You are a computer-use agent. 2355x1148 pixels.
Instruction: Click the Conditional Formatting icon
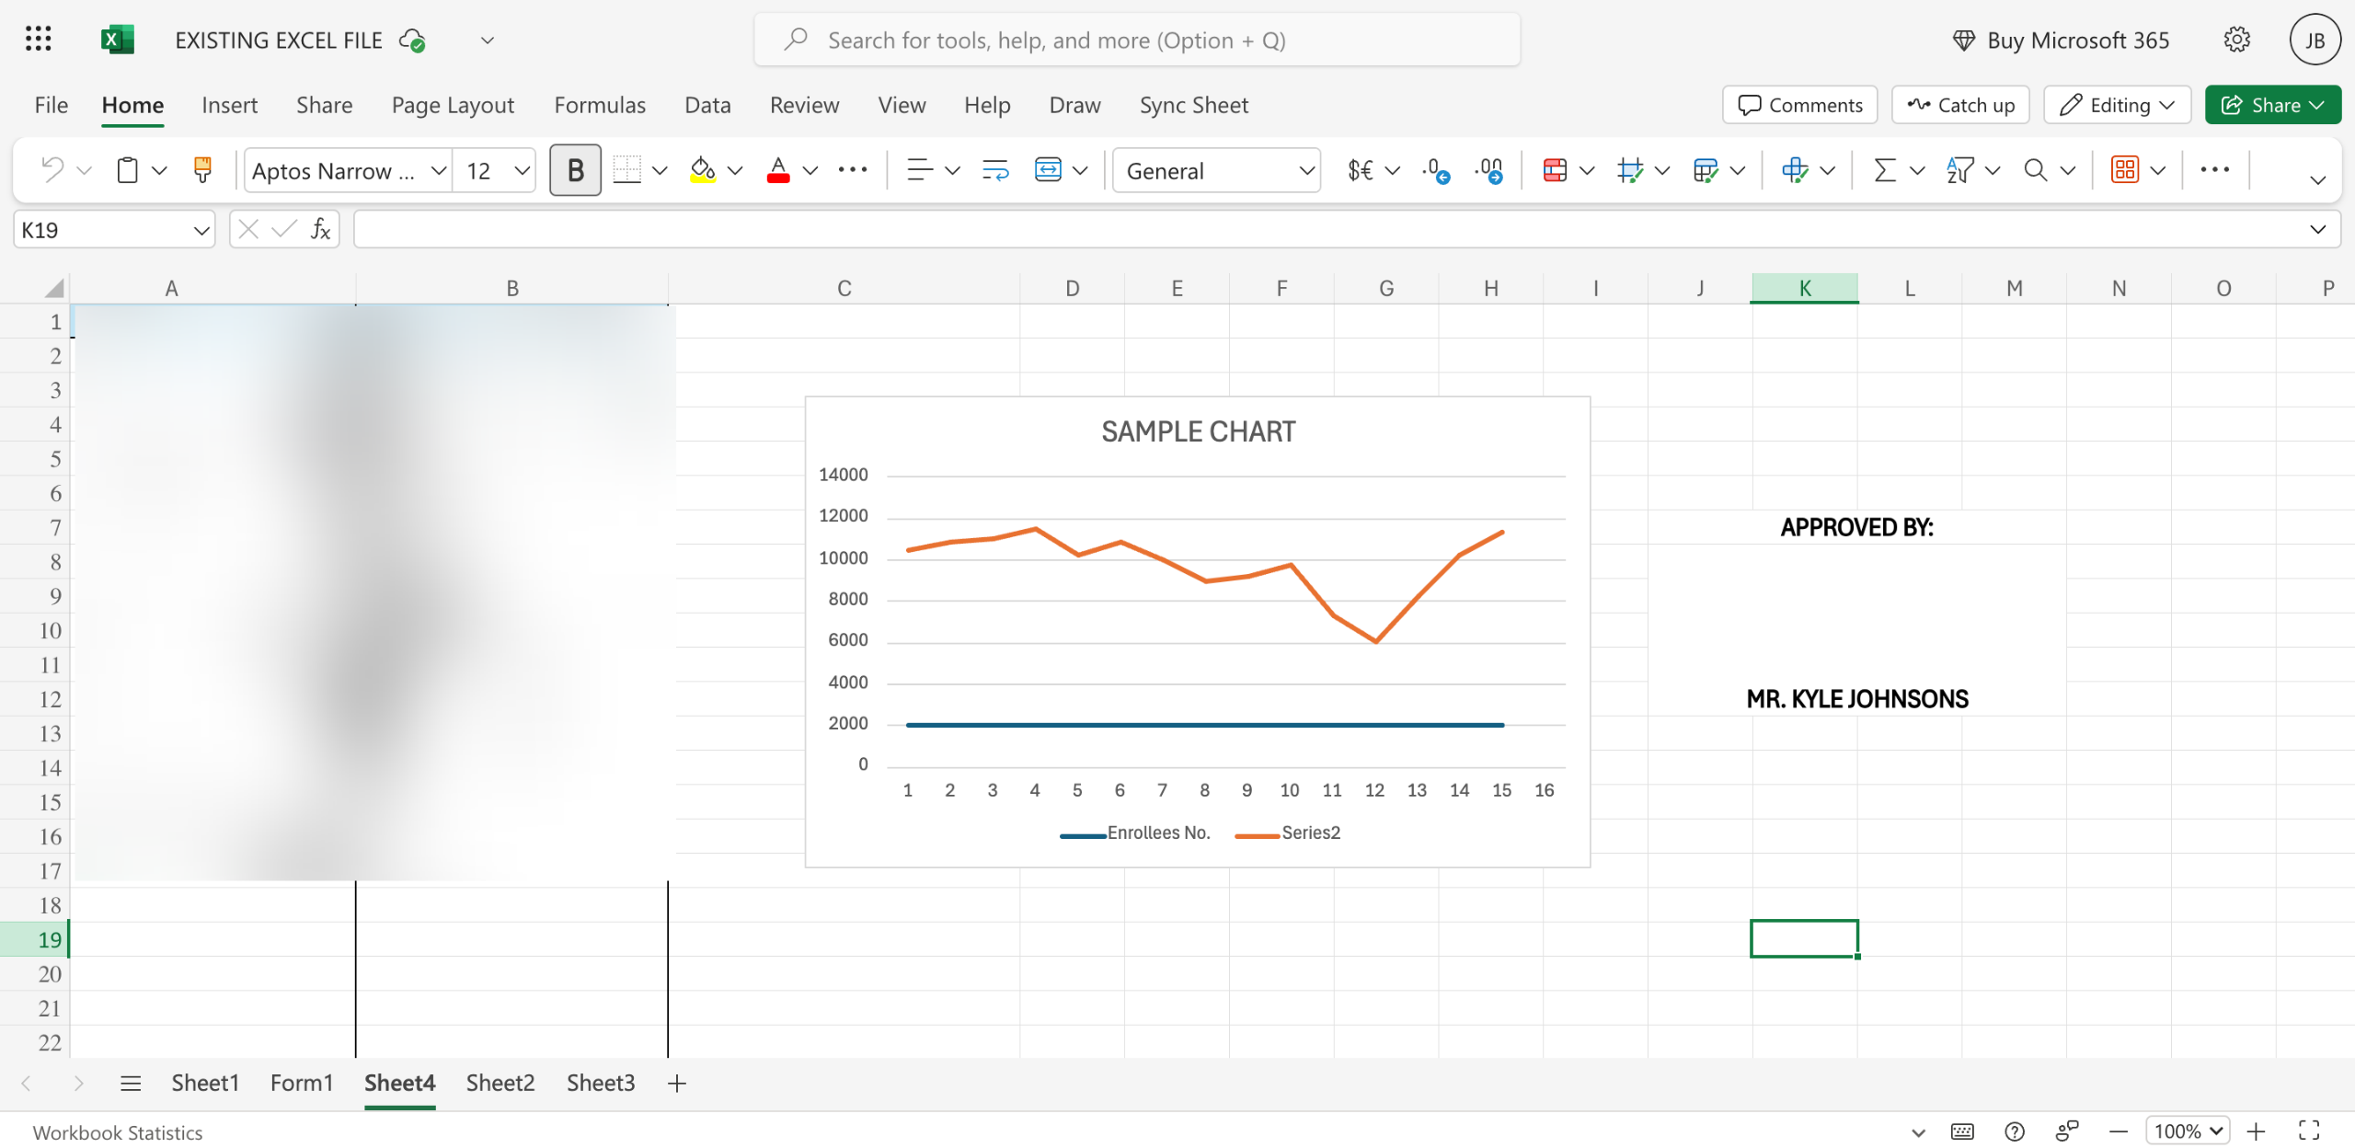[x=1555, y=170]
